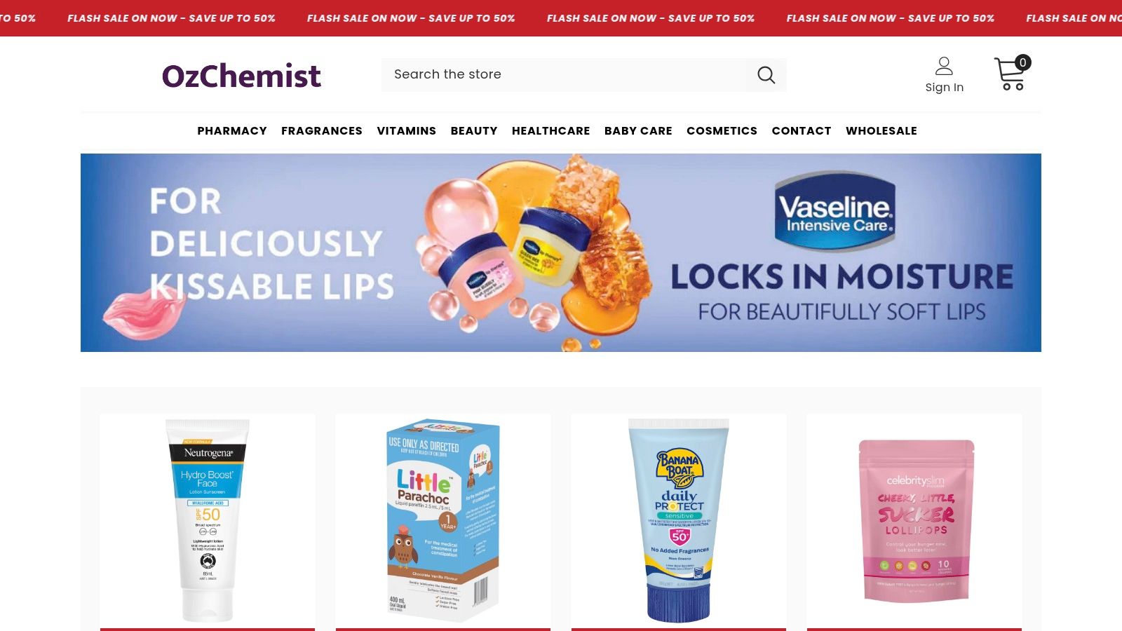The image size is (1122, 631).
Task: Click the search magnifier icon
Action: (766, 75)
